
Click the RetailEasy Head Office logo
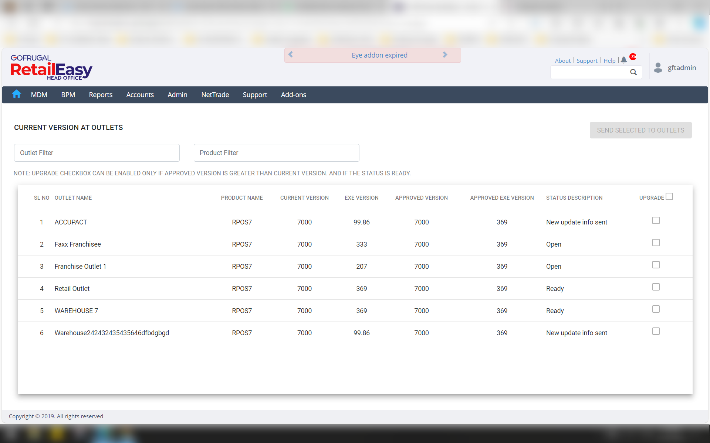pyautogui.click(x=51, y=67)
